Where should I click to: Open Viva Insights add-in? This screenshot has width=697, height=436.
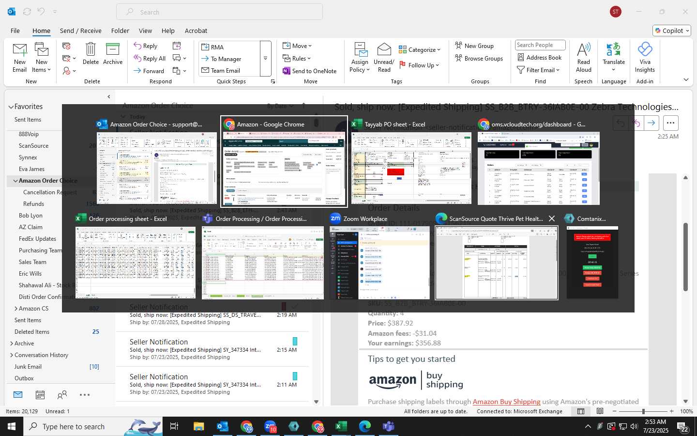(x=645, y=58)
